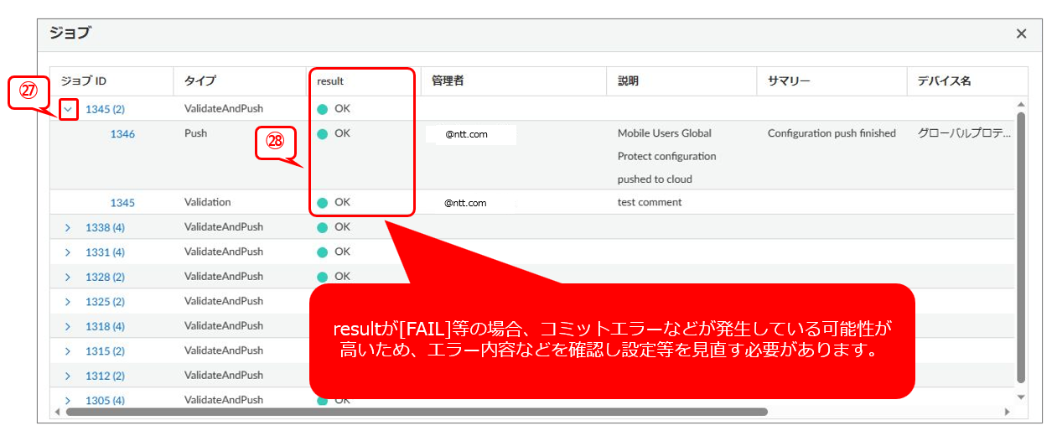This screenshot has height=436, width=1057.
Task: Collapse the expanded job 1345 (2) row
Action: [69, 109]
